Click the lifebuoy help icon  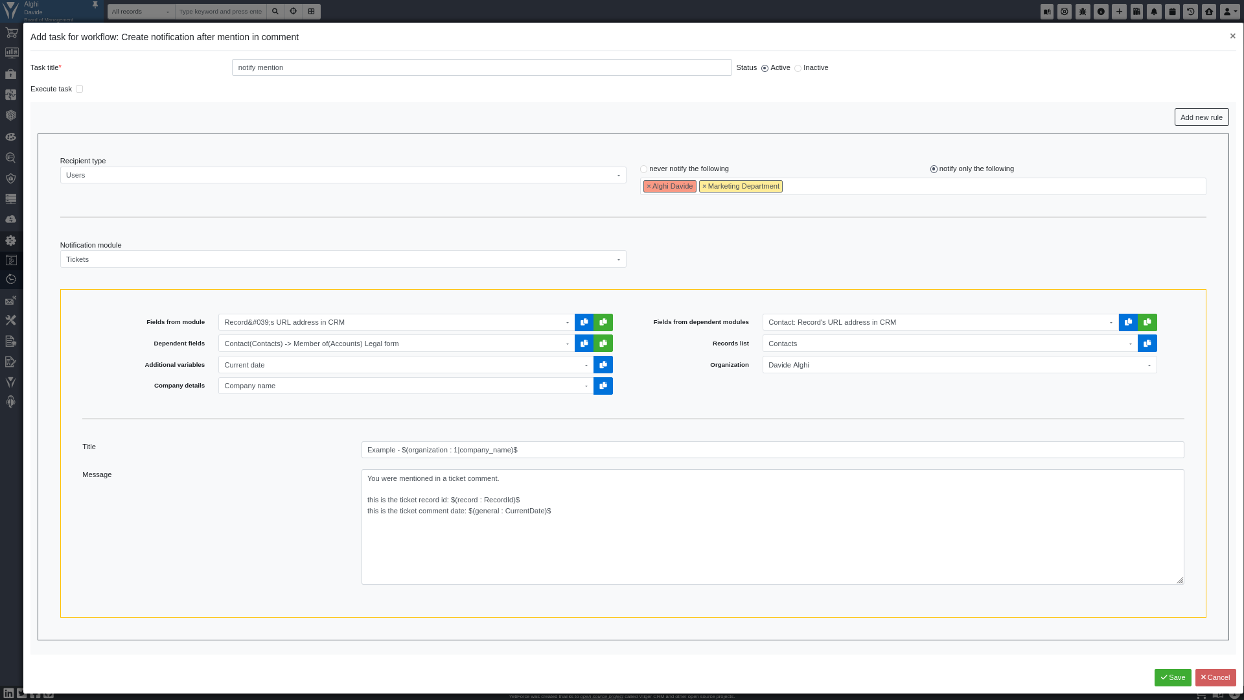coord(1065,12)
